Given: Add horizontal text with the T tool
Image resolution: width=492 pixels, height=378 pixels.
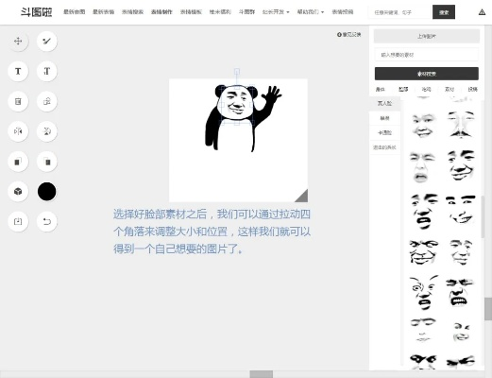Looking at the screenshot, I should point(18,71).
